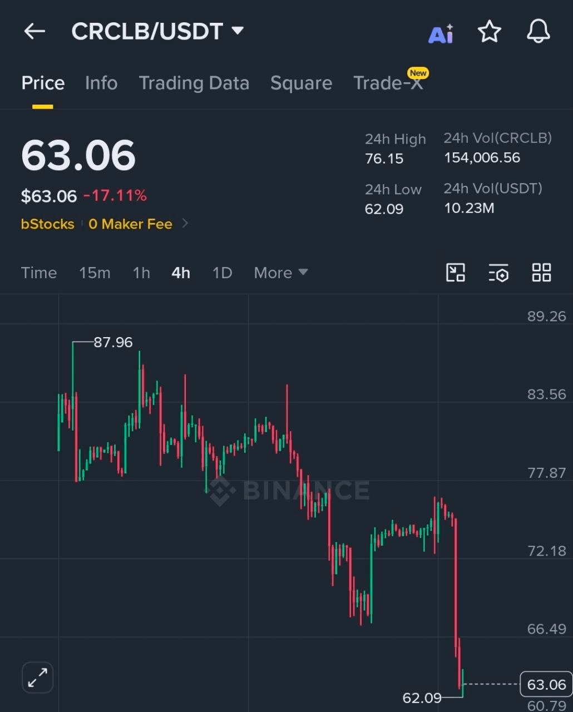Open the More timeframes dropdown
573x712 pixels.
(281, 273)
